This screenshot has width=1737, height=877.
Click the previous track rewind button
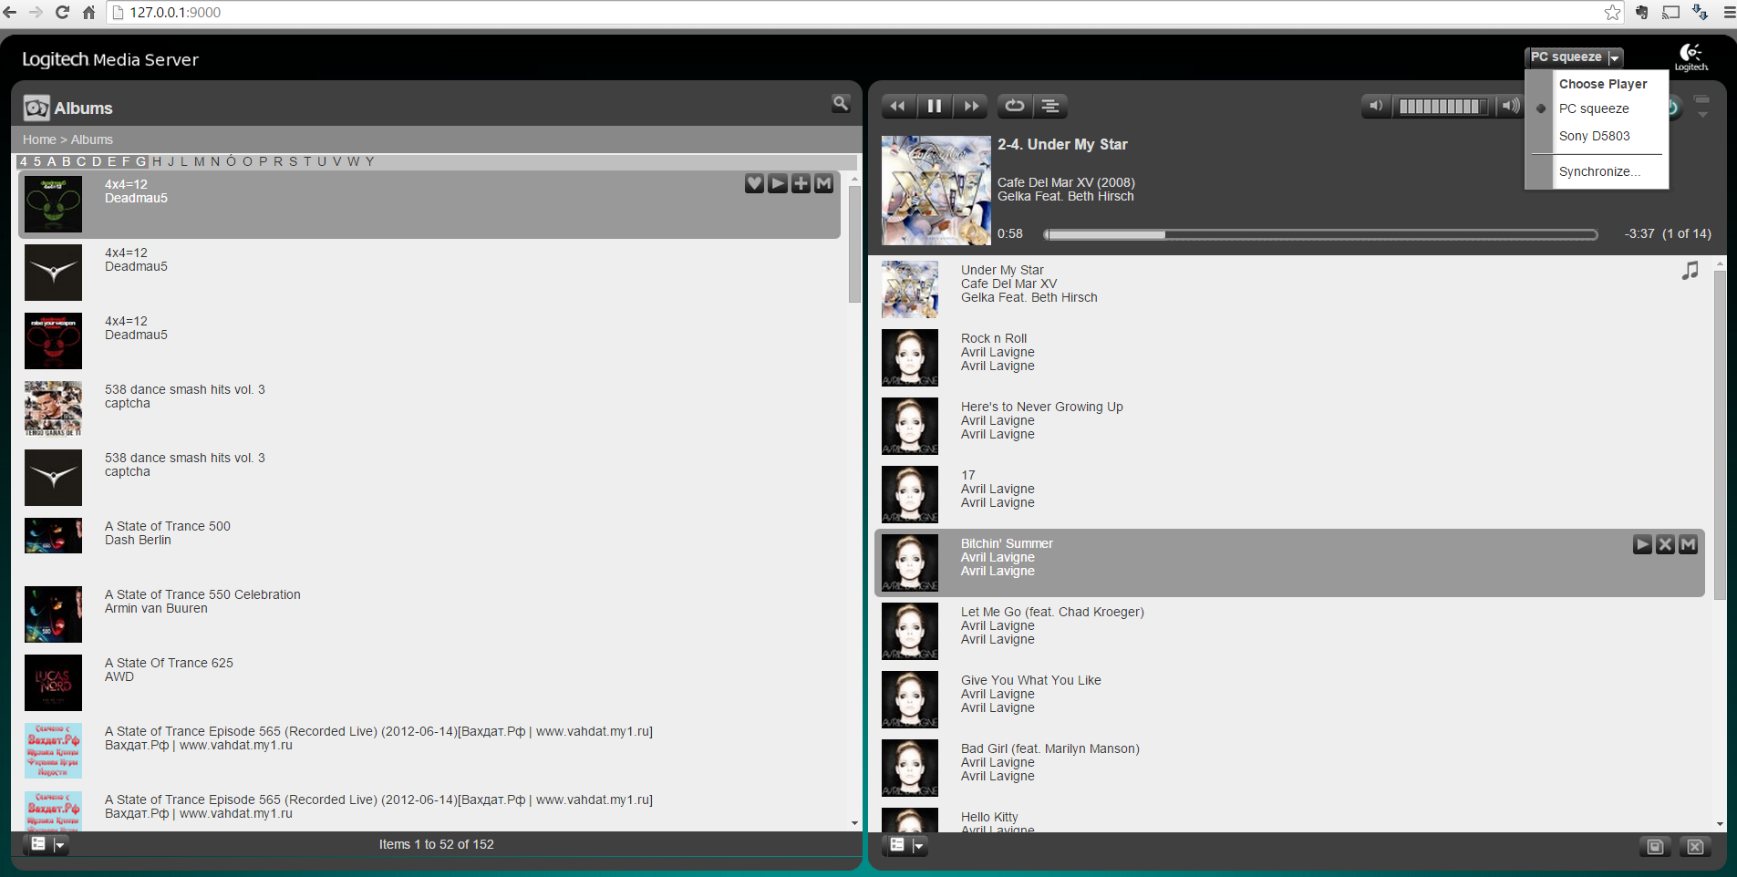[x=898, y=106]
